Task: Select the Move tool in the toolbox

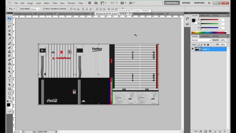Action: point(10,18)
